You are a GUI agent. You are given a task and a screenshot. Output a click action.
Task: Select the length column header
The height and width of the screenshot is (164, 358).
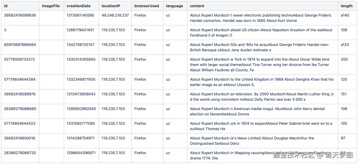point(347,6)
